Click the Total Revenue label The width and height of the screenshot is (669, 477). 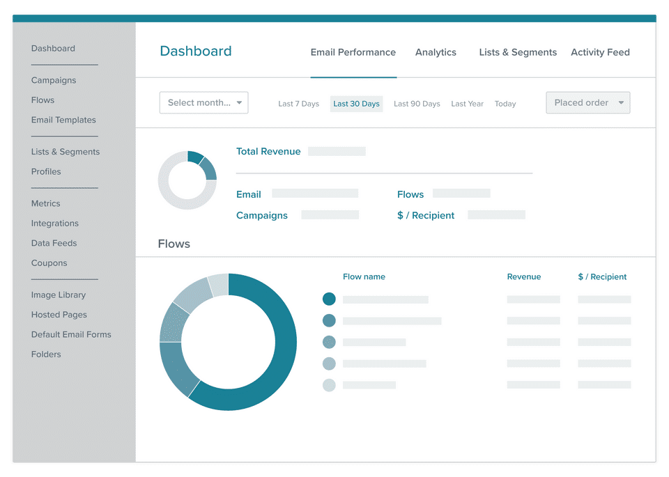(268, 151)
